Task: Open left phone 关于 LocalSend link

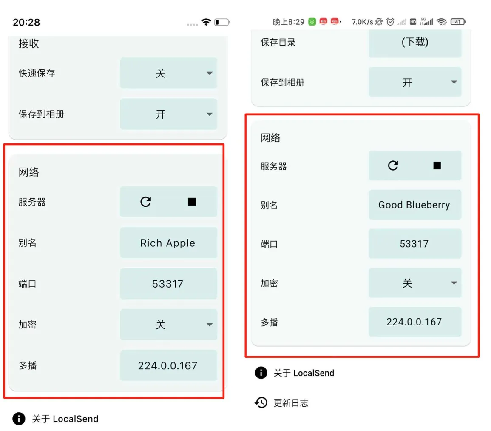Action: (x=65, y=419)
